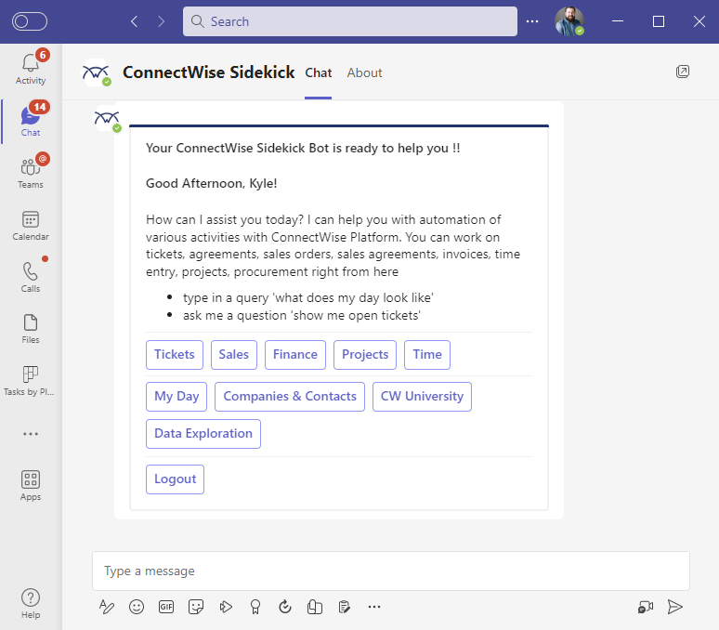Click the Finance button
This screenshot has width=719, height=630.
295,355
